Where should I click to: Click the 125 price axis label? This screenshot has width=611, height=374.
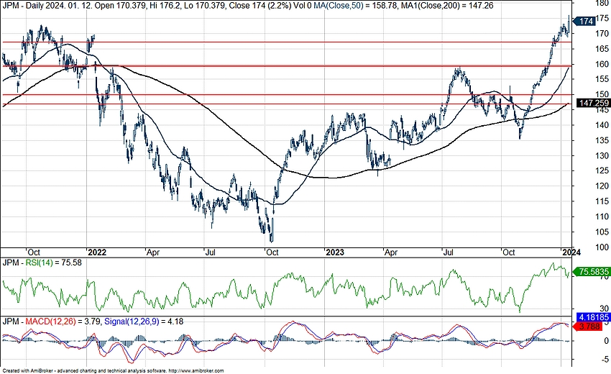click(602, 170)
